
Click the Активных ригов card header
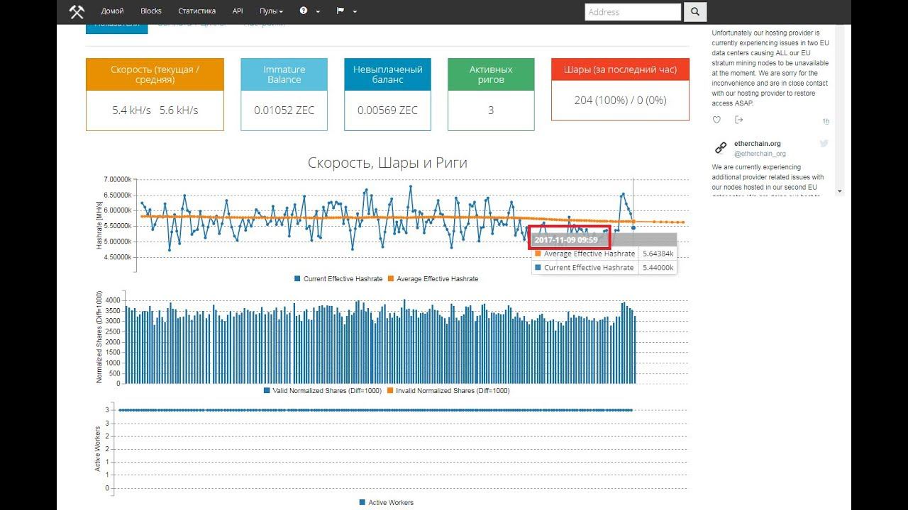(x=491, y=74)
